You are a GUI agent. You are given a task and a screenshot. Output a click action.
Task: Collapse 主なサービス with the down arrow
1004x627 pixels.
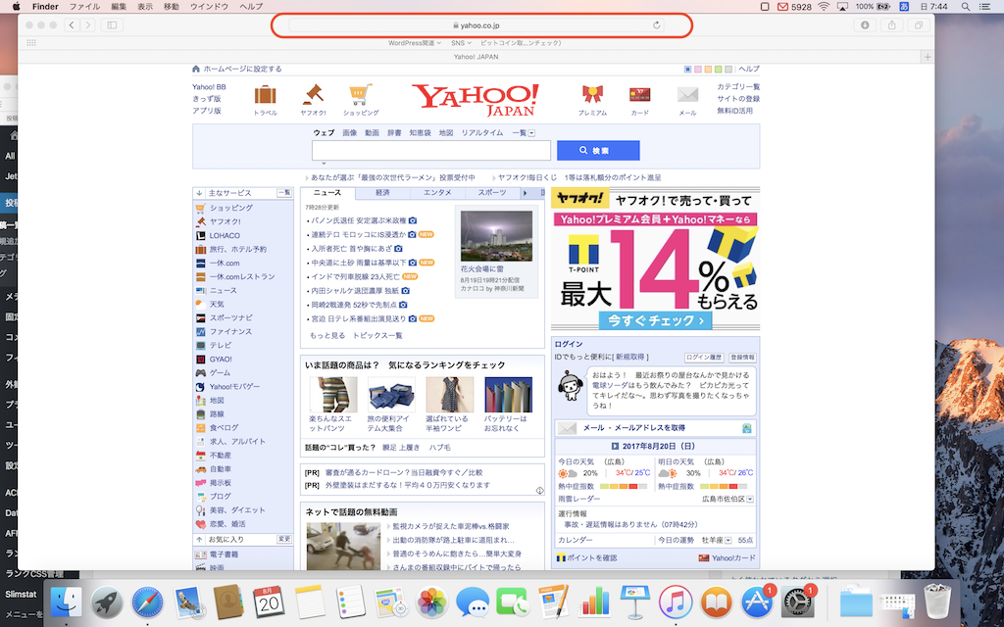point(199,193)
